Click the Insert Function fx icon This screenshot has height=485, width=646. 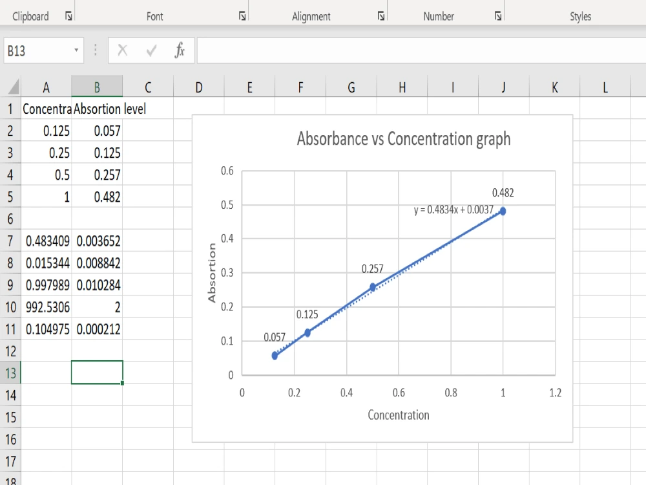coord(180,50)
